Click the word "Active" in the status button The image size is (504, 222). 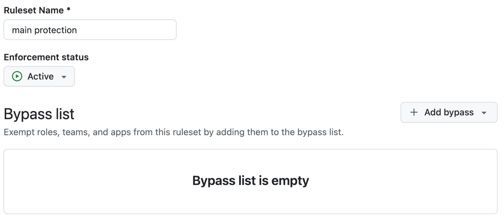tap(41, 77)
